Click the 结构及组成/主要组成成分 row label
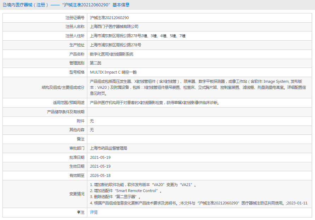This screenshot has height=220, width=315. tap(63, 87)
